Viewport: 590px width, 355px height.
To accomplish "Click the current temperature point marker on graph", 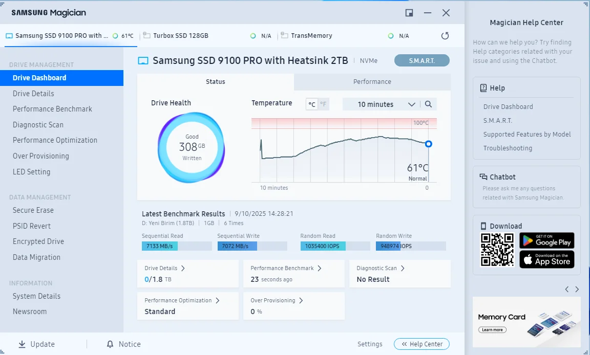I will 428,144.
